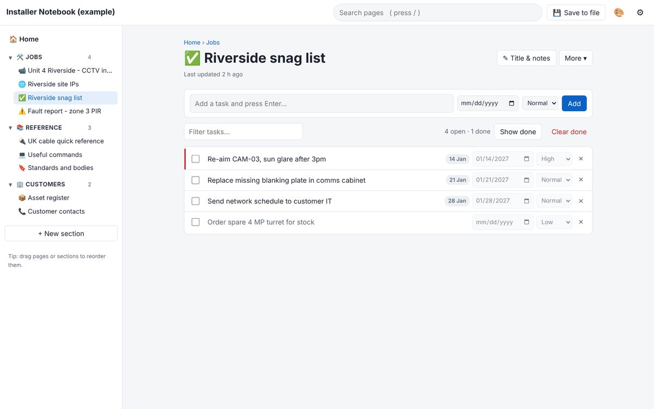Open Fault report - zone 3 PIR page
The height and width of the screenshot is (409, 654).
(65, 111)
